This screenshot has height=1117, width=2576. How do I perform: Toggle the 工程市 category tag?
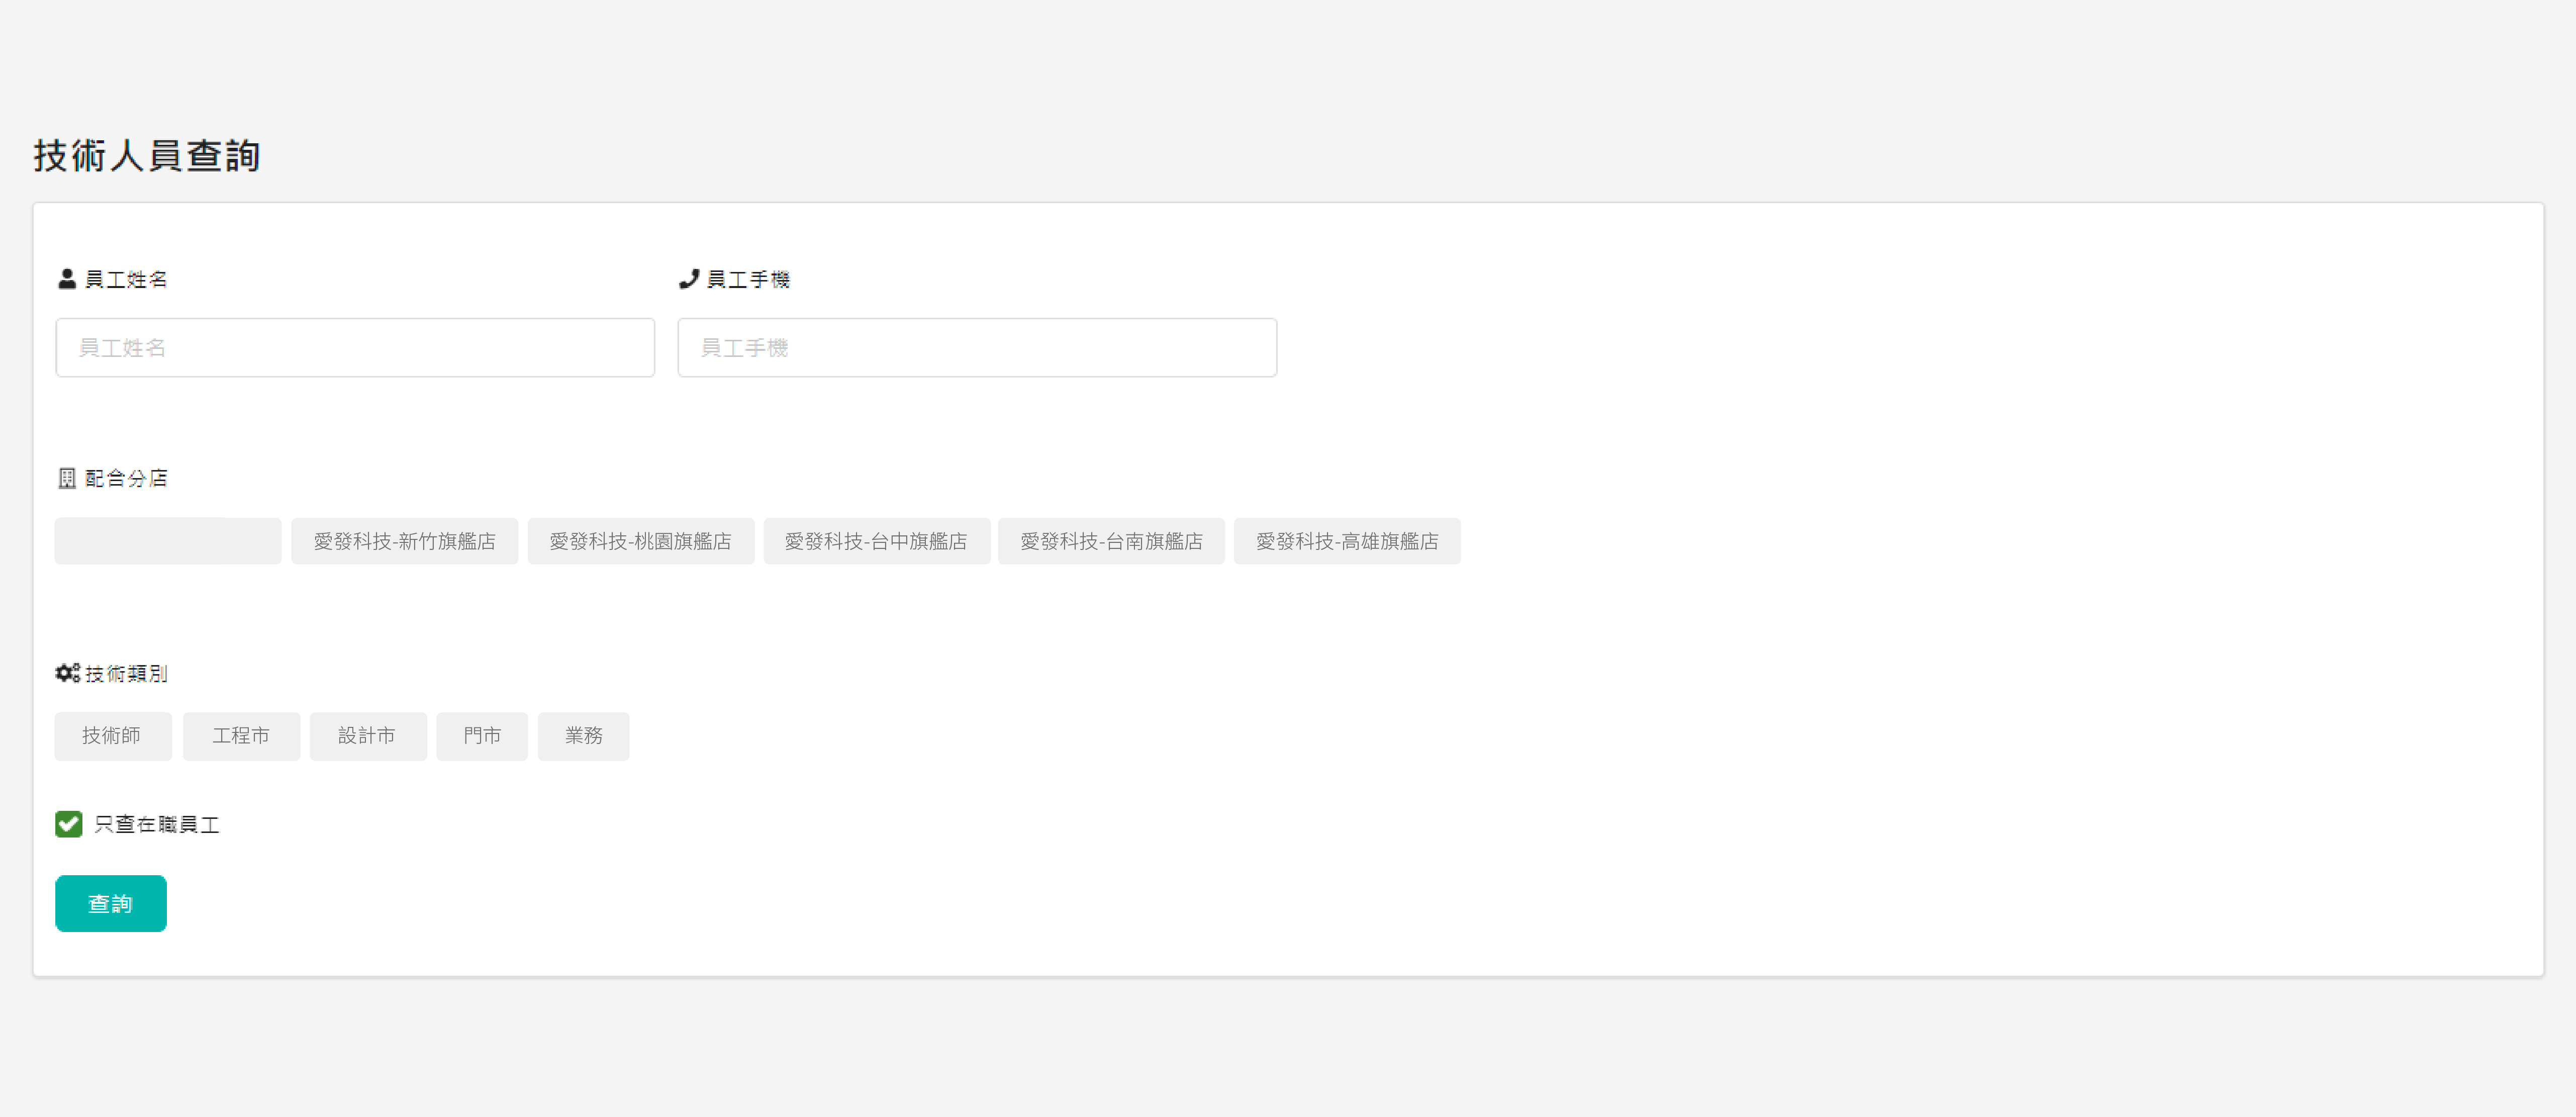[x=241, y=736]
